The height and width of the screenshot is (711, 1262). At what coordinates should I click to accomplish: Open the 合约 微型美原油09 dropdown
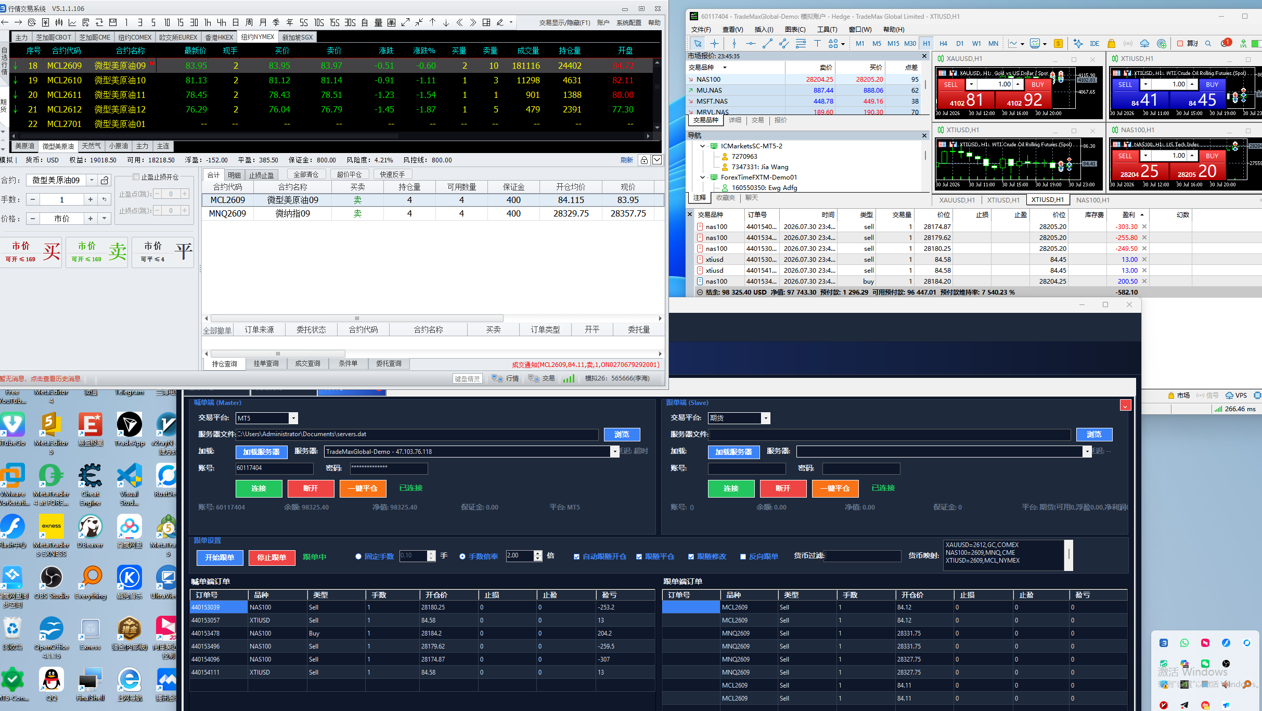point(92,180)
